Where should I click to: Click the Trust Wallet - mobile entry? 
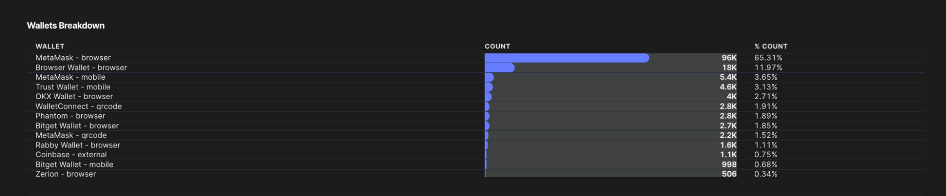[x=73, y=87]
